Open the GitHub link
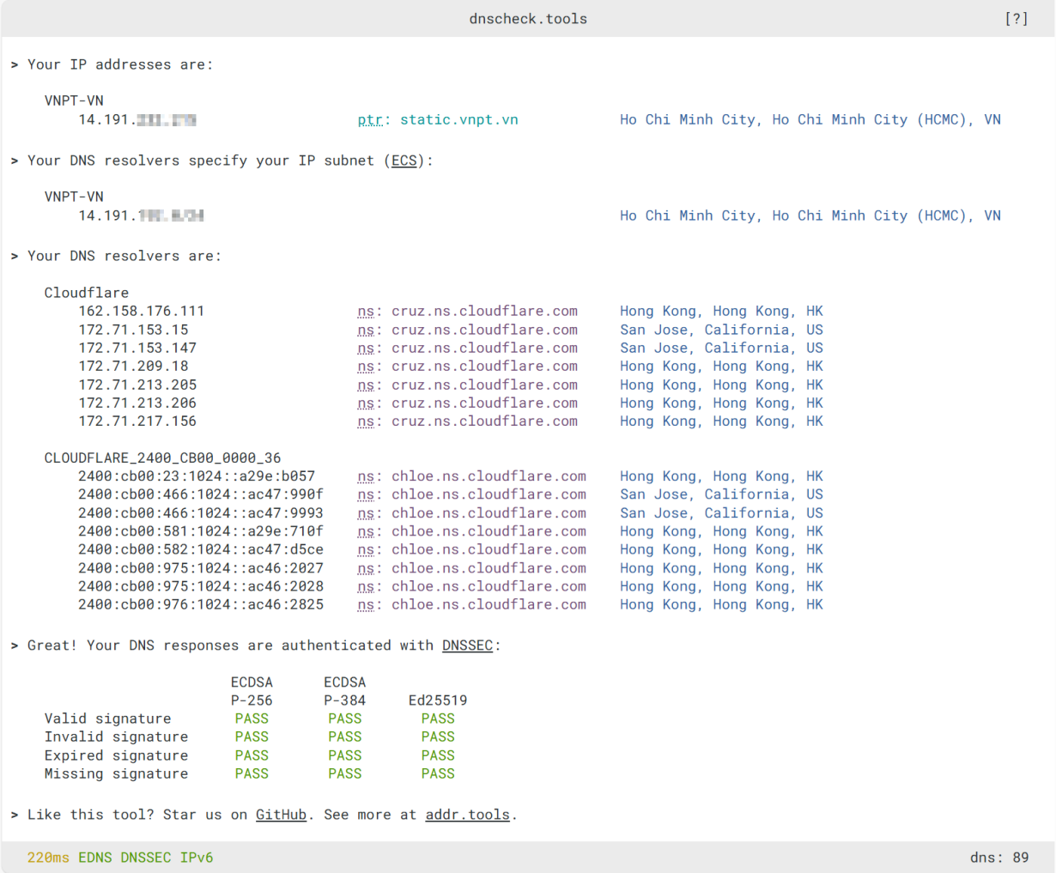The image size is (1056, 873). click(281, 815)
